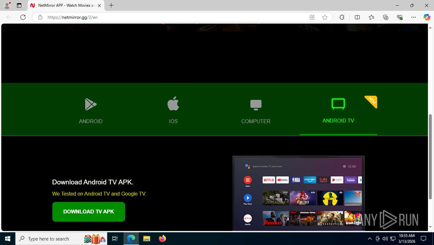
Task: Open Task View on taskbar
Action: tap(115, 239)
